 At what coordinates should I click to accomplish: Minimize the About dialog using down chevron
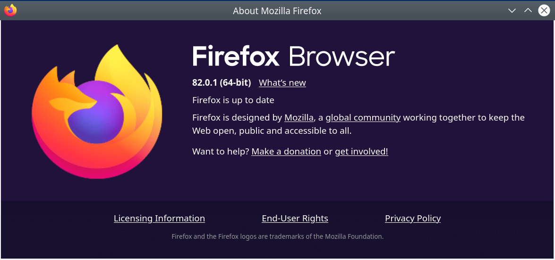click(512, 10)
